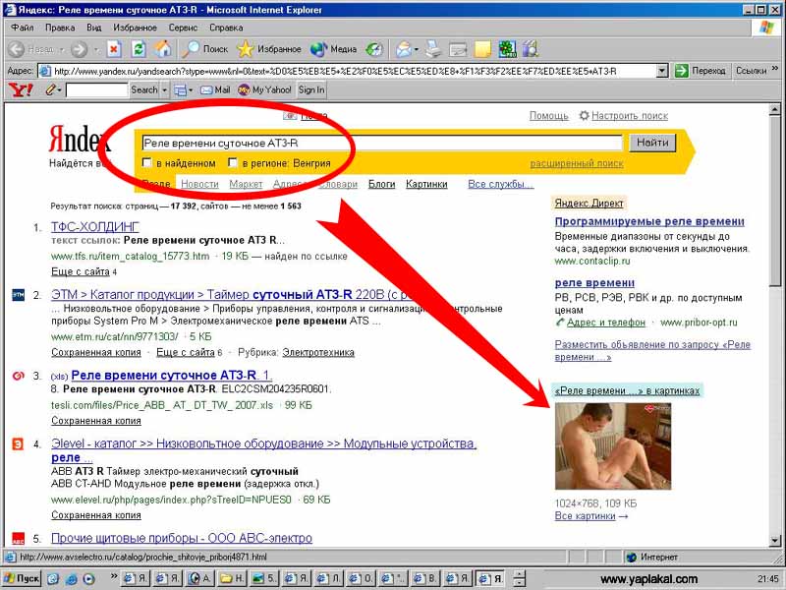Click the Print icon in toolbar
Image resolution: width=786 pixels, height=590 pixels.
pyautogui.click(x=433, y=49)
